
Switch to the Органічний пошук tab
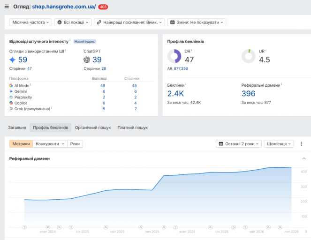(93, 127)
